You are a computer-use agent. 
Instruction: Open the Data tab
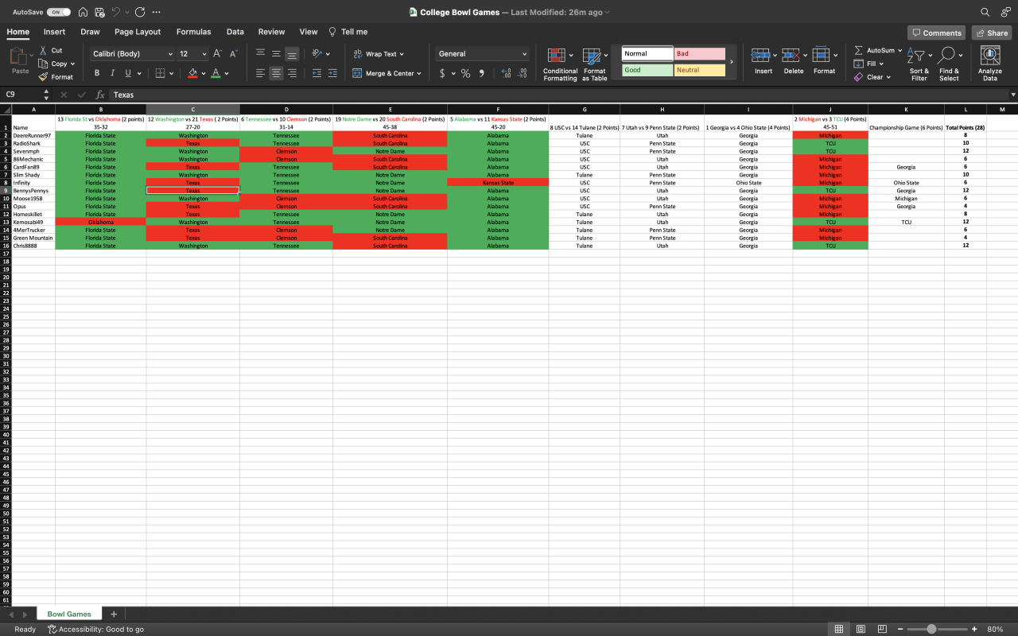point(235,32)
